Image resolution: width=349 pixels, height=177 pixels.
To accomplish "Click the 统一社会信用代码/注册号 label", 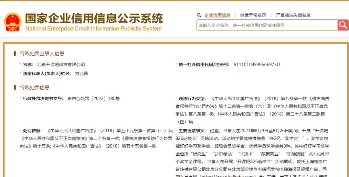I will click(x=204, y=65).
